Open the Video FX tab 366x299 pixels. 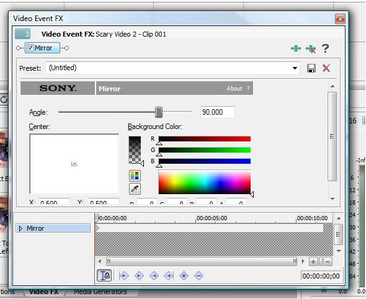(x=43, y=292)
